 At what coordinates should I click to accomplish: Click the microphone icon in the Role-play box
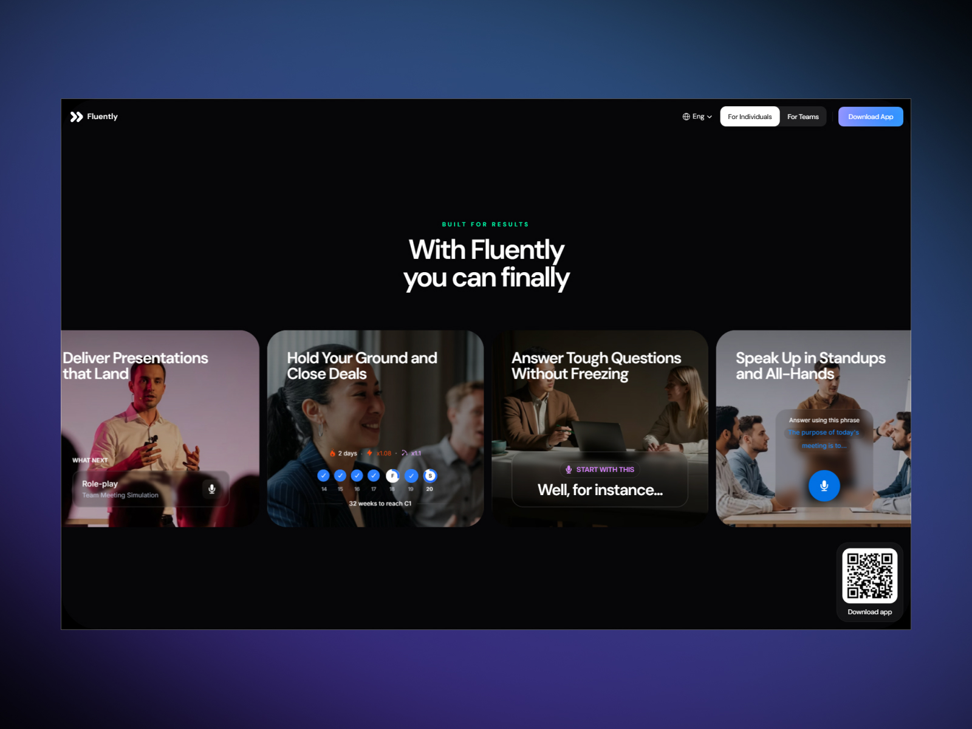(212, 489)
